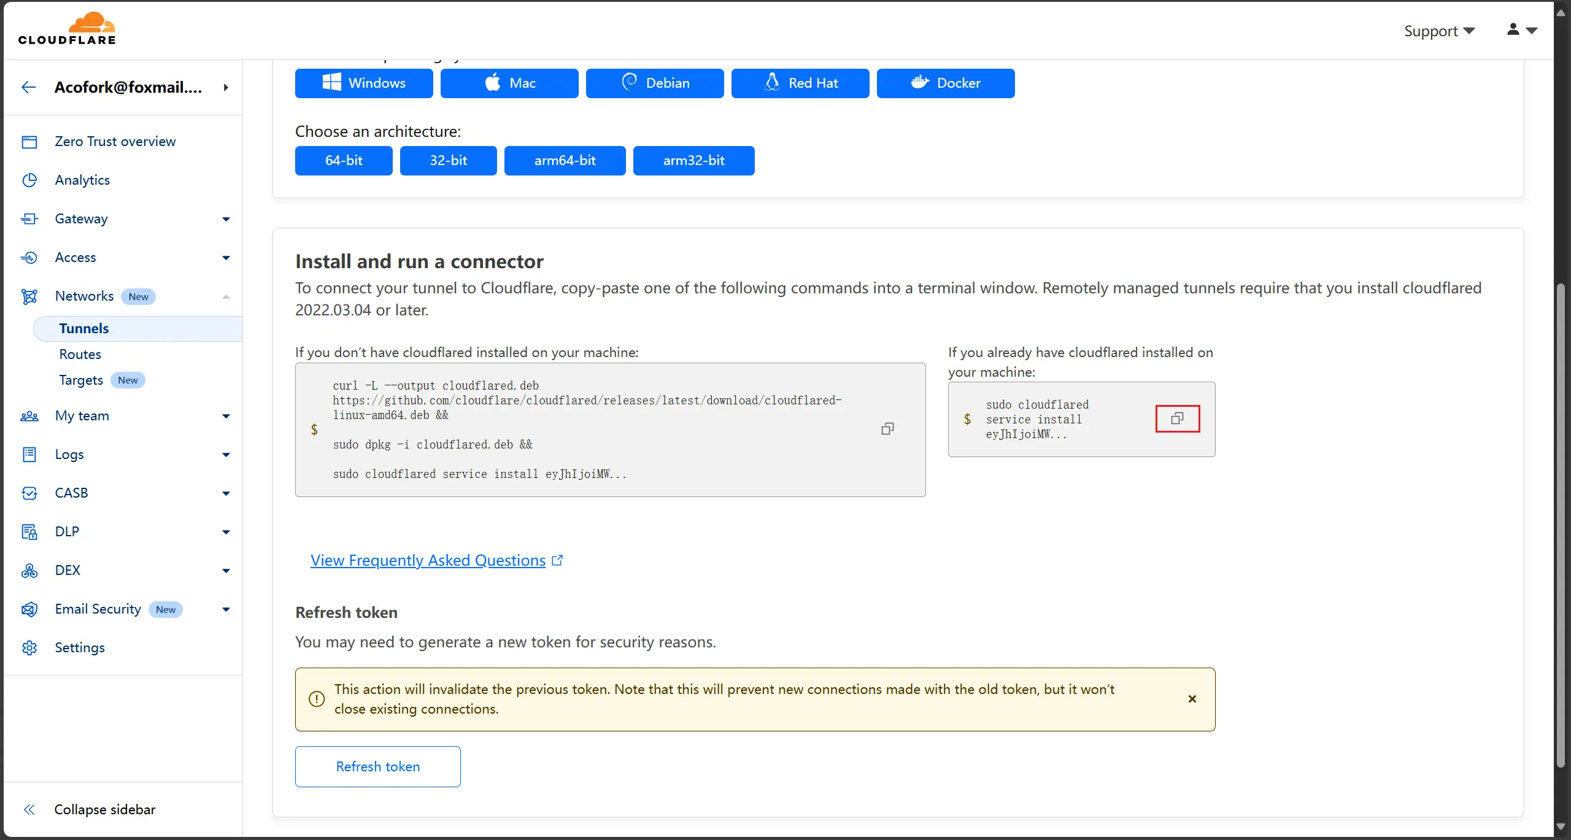Copy the cloudflared service install command
This screenshot has height=840, width=1571.
[1176, 418]
